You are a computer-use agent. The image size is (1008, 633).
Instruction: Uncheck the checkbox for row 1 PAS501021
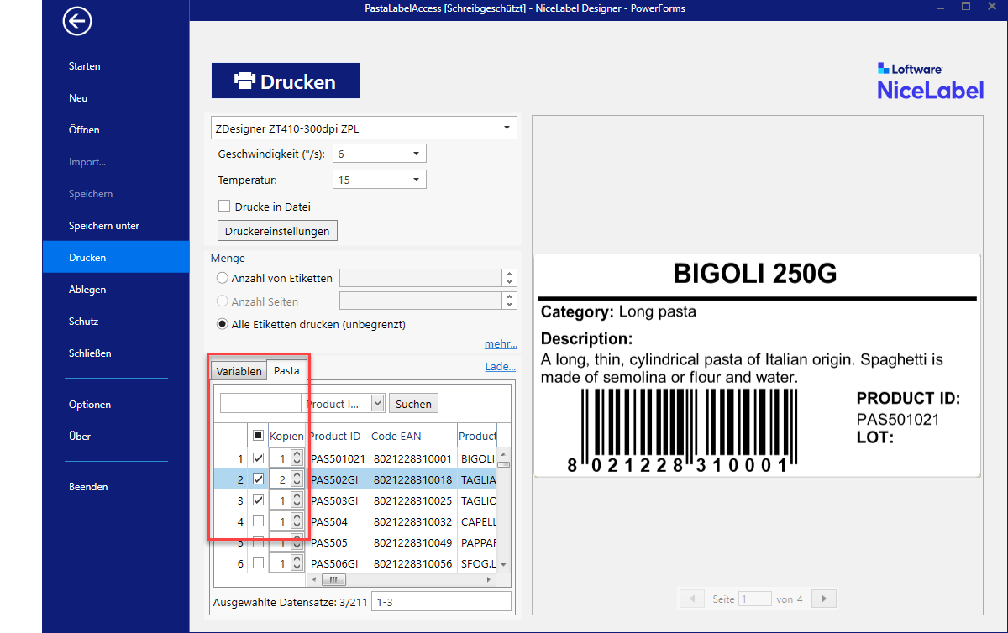(258, 458)
